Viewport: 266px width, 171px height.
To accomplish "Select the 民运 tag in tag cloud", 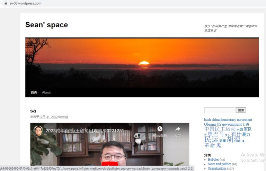I will click(x=211, y=139).
